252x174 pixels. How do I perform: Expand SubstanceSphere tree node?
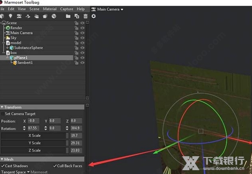coord(7,48)
